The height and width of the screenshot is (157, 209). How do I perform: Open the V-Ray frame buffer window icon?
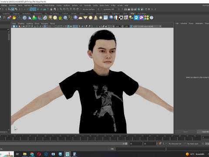(x=126, y=18)
